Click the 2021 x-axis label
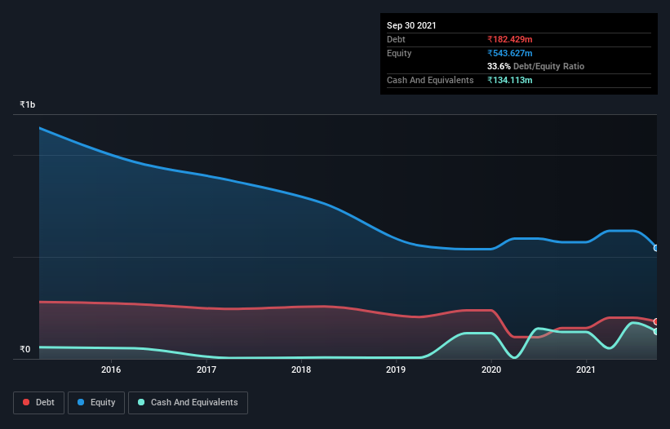This screenshot has width=670, height=429. 586,369
